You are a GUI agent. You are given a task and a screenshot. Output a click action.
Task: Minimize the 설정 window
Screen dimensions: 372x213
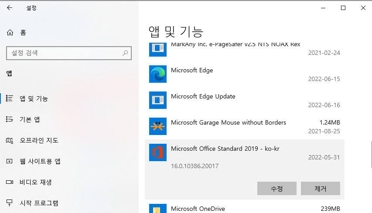click(x=323, y=8)
